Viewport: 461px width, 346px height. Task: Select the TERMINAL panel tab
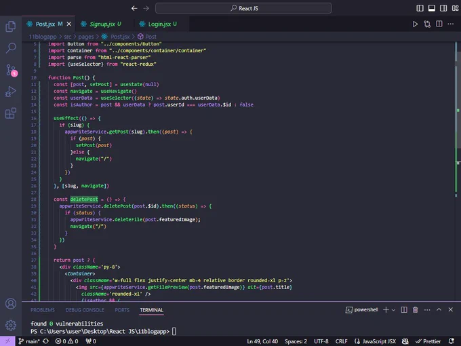pyautogui.click(x=151, y=310)
